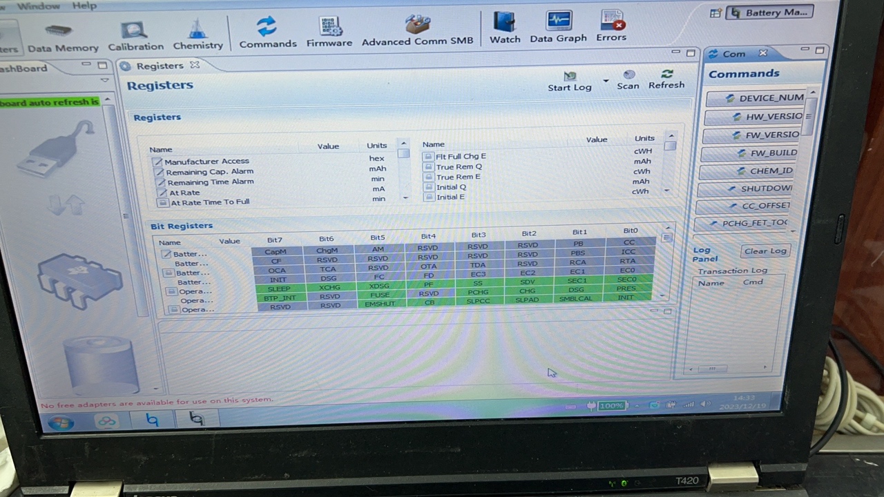Toggle True Rem Q row icon
The width and height of the screenshot is (884, 497).
click(428, 167)
